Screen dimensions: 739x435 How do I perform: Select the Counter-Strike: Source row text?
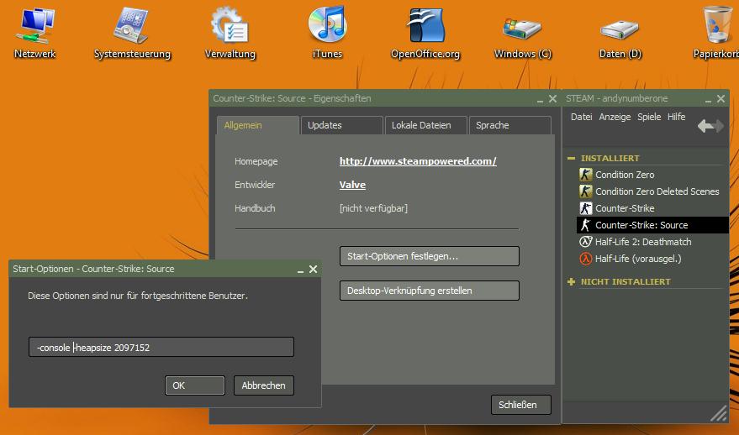(x=641, y=225)
